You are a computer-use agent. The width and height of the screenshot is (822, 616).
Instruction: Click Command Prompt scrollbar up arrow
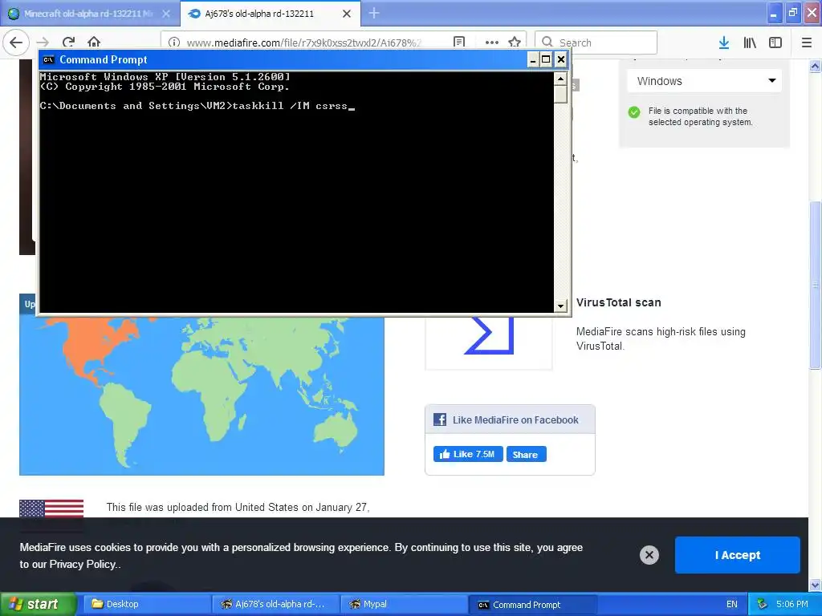coord(560,79)
